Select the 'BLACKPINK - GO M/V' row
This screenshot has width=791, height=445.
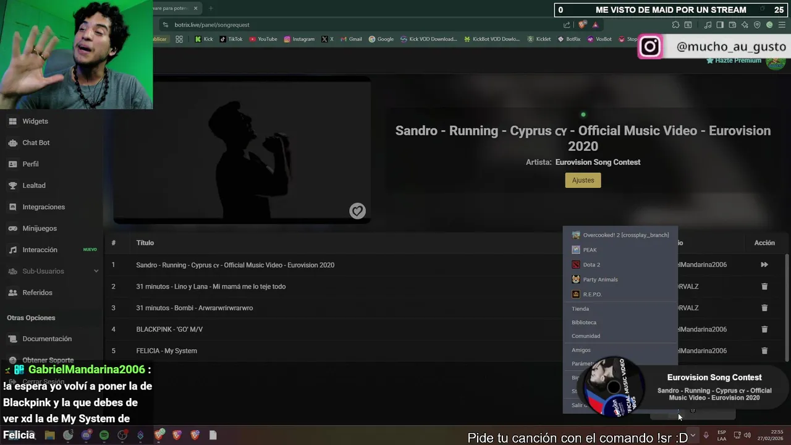[445, 329]
